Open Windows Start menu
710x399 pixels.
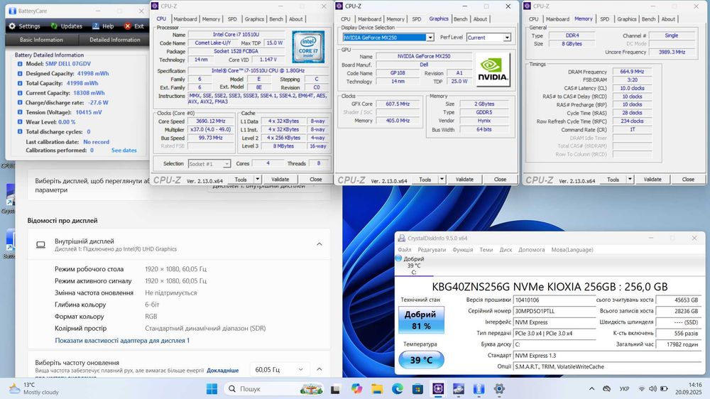212,388
